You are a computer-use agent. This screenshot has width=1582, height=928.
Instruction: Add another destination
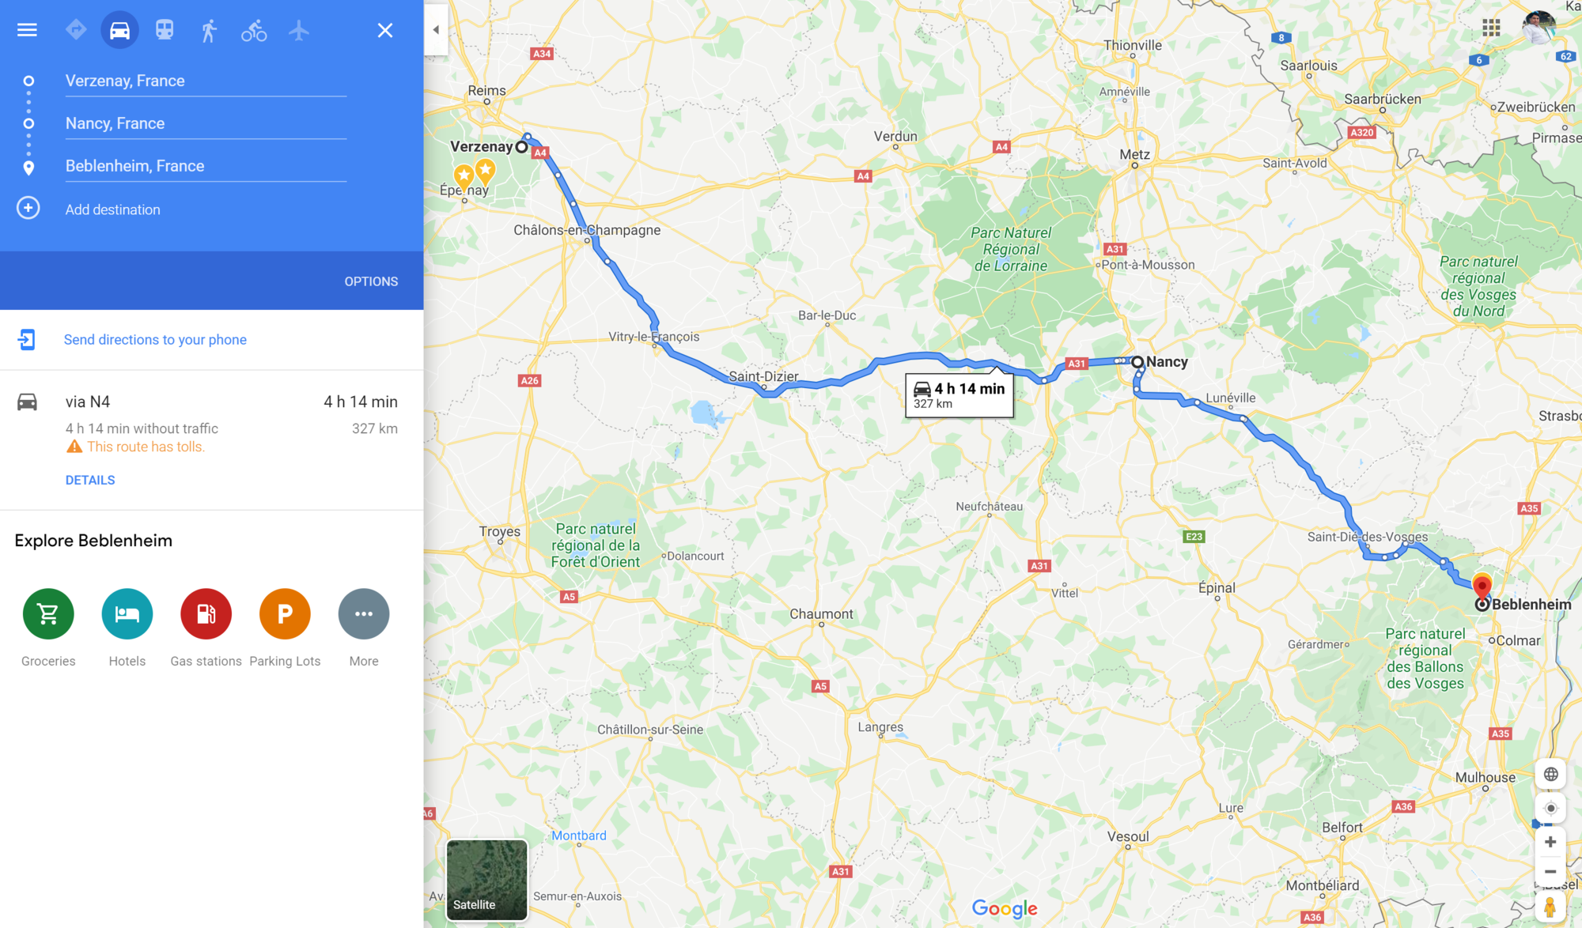tap(112, 209)
